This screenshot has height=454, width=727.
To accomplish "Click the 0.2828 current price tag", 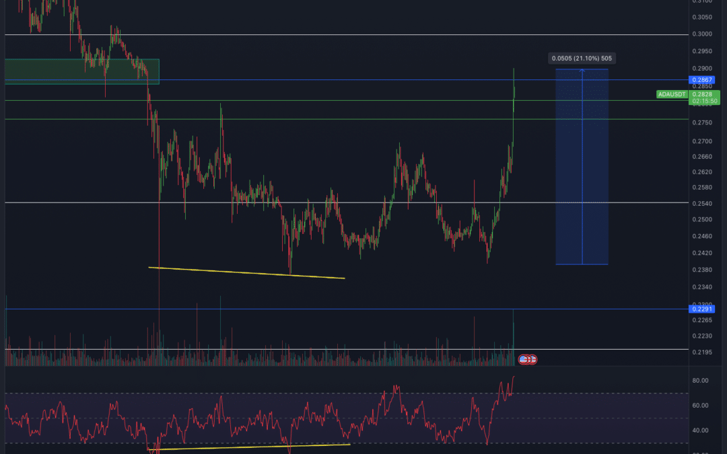I will [701, 94].
